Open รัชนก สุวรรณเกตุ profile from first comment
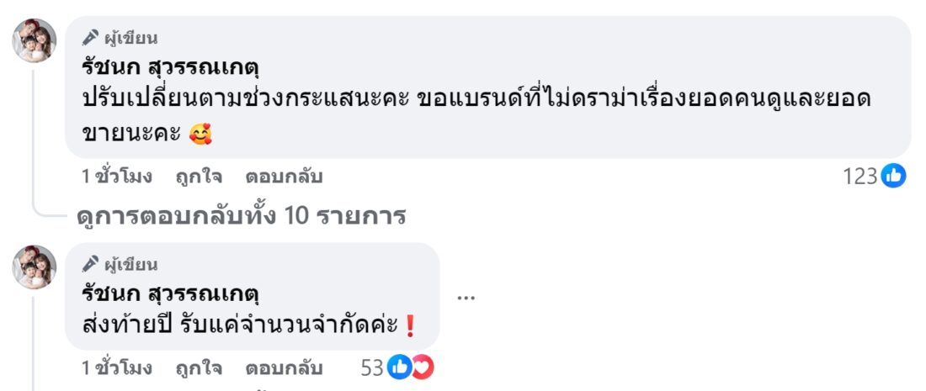This screenshot has width=926, height=391. [169, 65]
